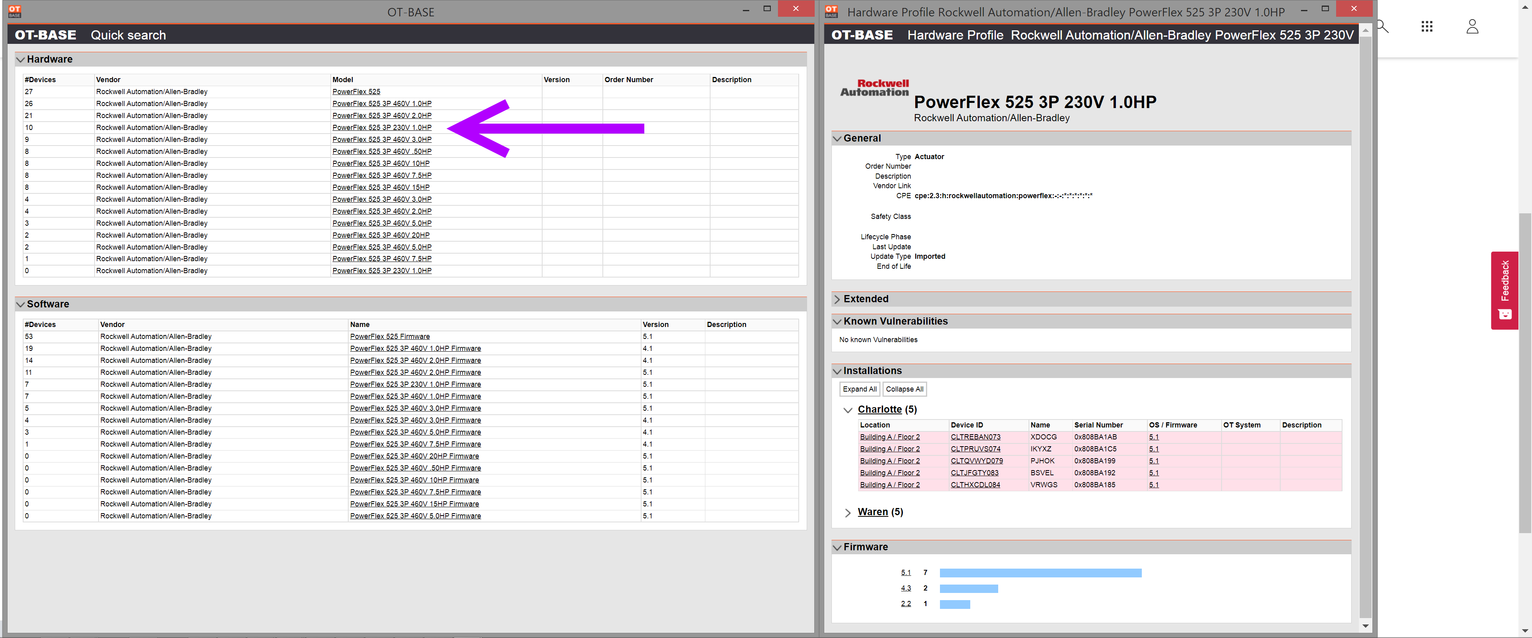Click the Rockwell Automation logo

pyautogui.click(x=874, y=88)
